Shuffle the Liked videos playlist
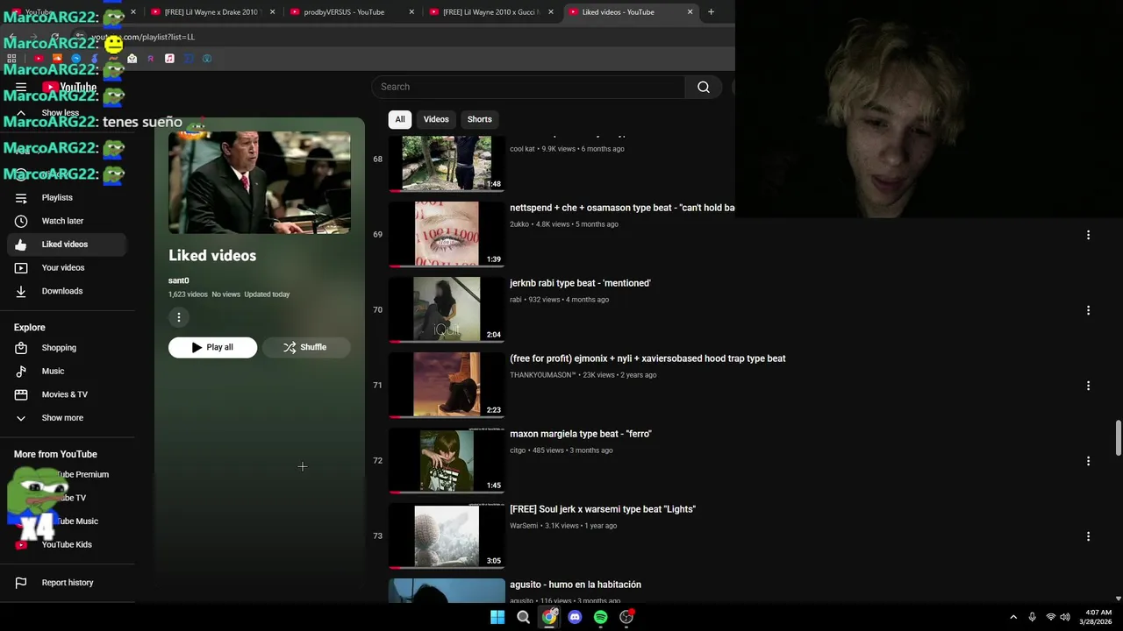The height and width of the screenshot is (631, 1123). point(305,347)
